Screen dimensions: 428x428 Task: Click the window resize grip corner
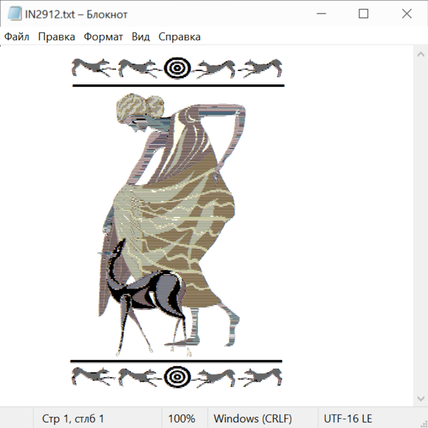coord(423,423)
